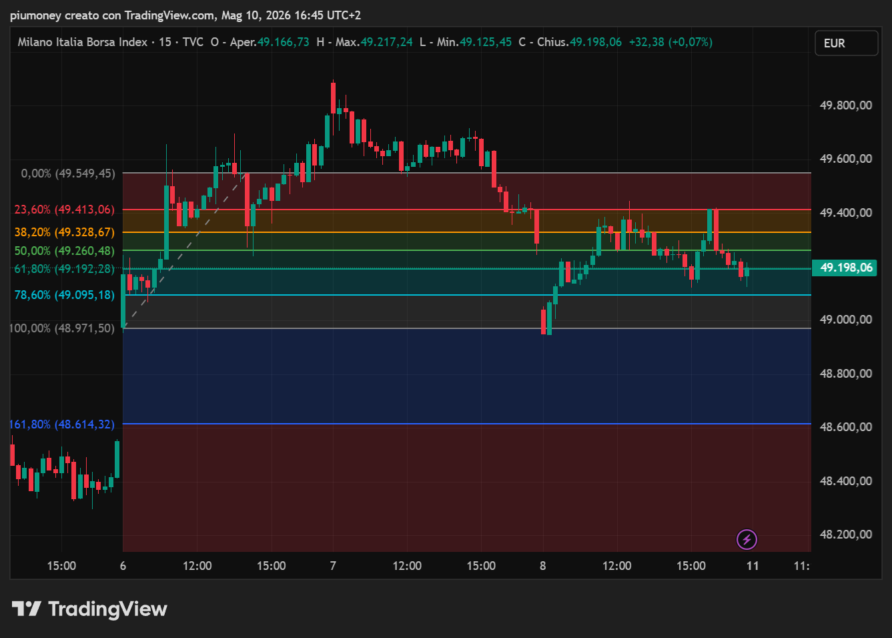This screenshot has height=638, width=892.
Task: Click the Max. high value 49.217,24
Action: point(386,42)
